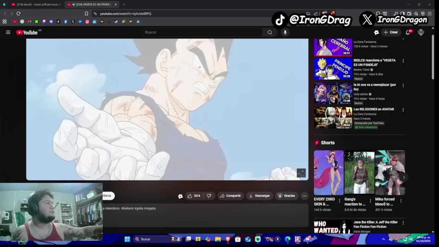Open the Windows Start menu
The image size is (439, 247).
click(127, 239)
